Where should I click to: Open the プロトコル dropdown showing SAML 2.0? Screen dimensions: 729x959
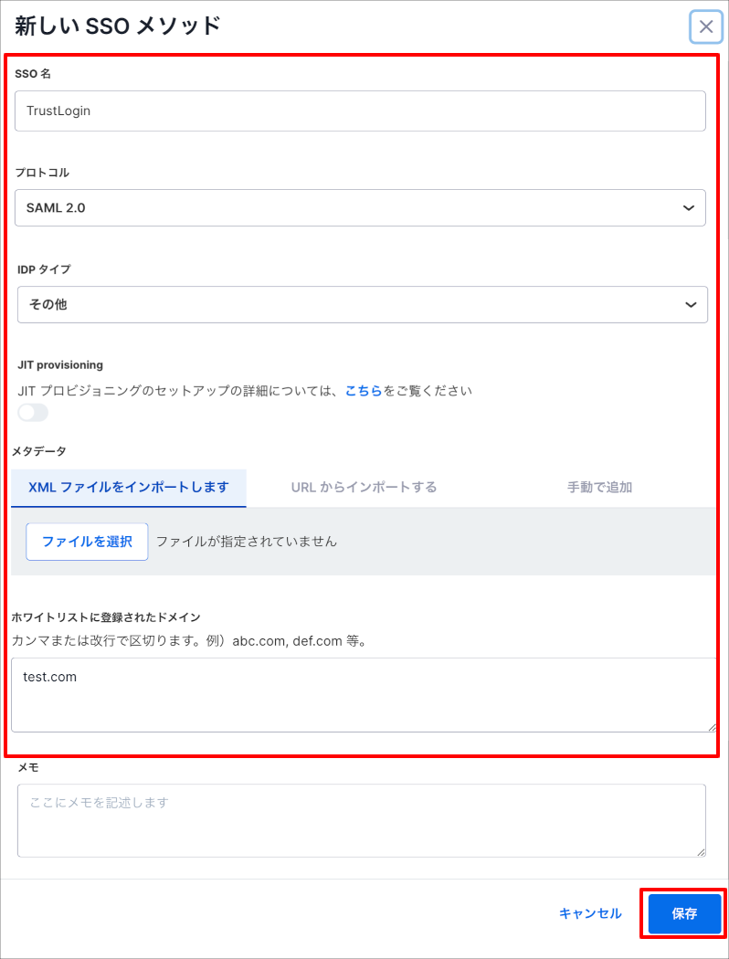coord(360,208)
